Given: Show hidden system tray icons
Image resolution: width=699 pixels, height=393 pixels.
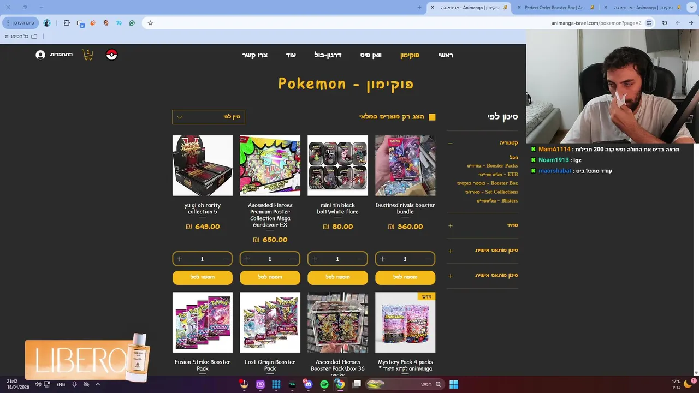Looking at the screenshot, I should [98, 384].
